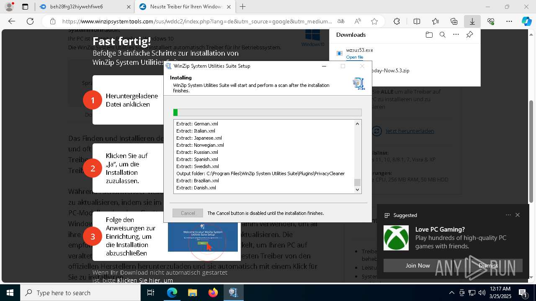Dismiss the Love PC Gaming notification
Image resolution: width=536 pixels, height=301 pixels.
point(488,265)
